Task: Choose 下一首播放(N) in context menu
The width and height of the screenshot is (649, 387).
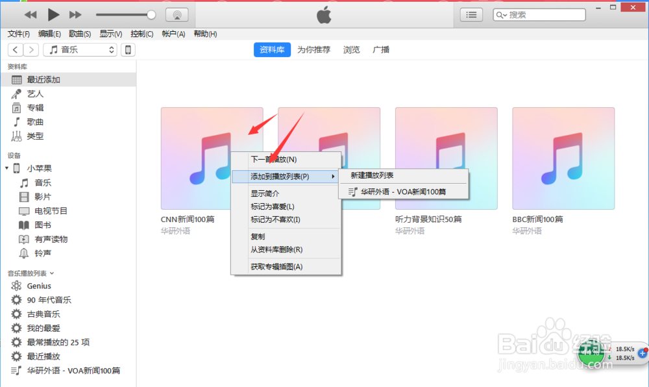Action: (x=286, y=159)
